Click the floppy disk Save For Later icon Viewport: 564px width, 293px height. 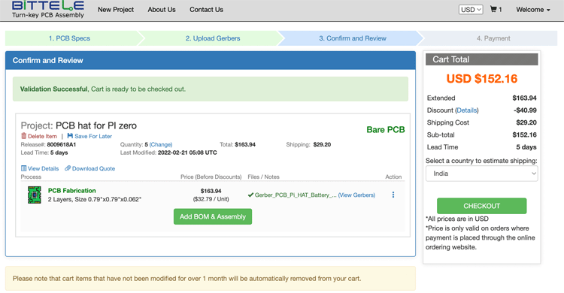pyautogui.click(x=70, y=136)
